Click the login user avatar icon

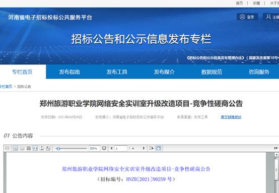pyautogui.click(x=242, y=17)
